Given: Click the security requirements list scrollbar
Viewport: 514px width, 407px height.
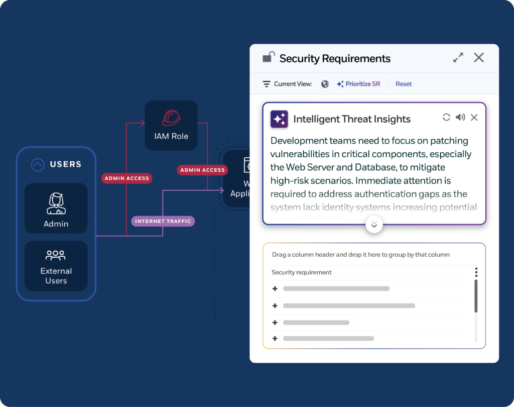Looking at the screenshot, I should point(476,296).
